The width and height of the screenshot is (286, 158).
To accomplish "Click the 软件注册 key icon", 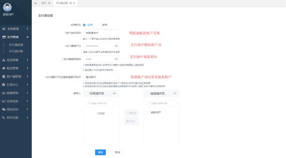I will click(x=3, y=118).
